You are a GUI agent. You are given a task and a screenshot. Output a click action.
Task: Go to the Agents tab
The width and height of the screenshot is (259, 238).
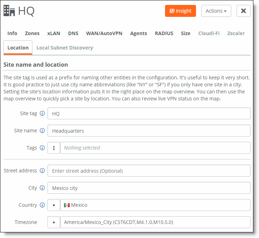click(x=139, y=33)
